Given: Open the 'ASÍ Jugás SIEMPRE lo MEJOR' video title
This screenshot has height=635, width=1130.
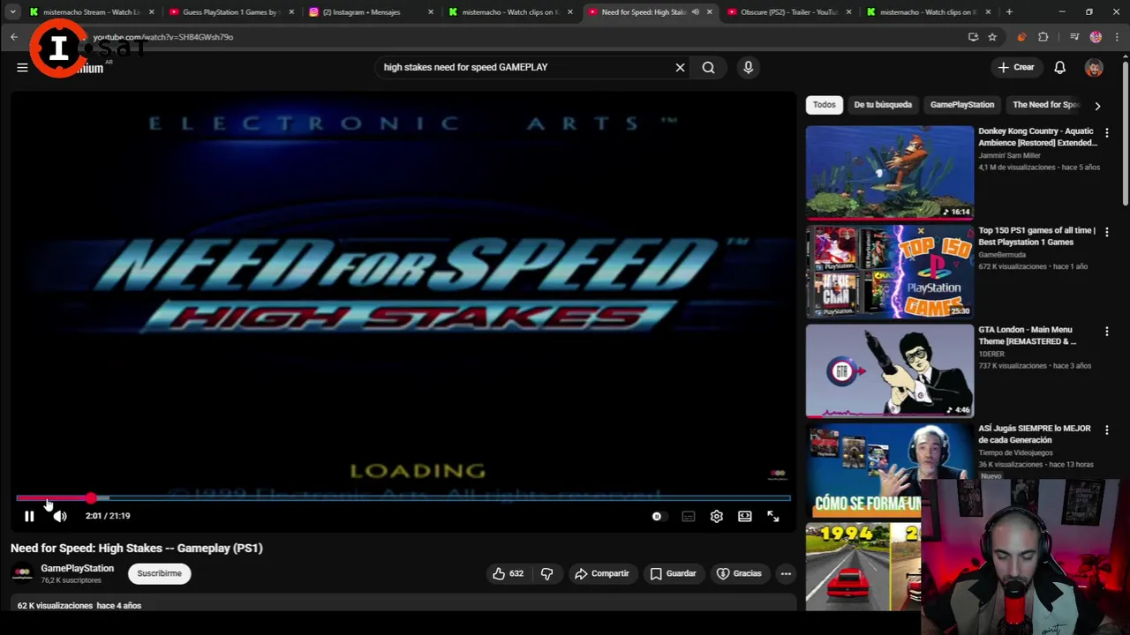Looking at the screenshot, I should pyautogui.click(x=1035, y=434).
